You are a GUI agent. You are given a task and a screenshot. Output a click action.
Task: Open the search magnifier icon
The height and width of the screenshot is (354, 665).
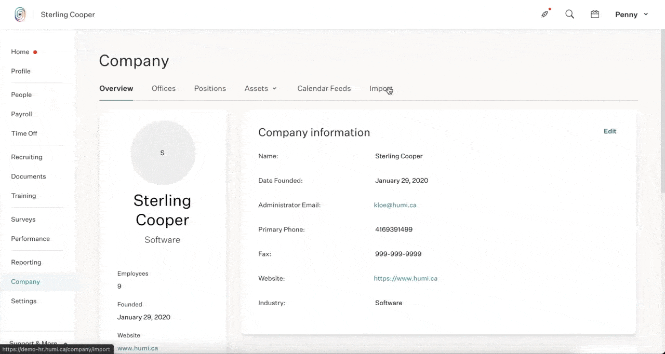tap(569, 14)
